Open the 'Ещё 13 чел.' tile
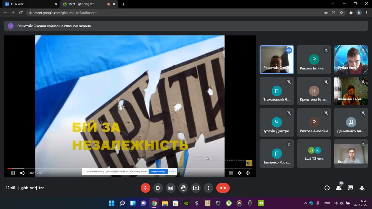 pos(314,154)
